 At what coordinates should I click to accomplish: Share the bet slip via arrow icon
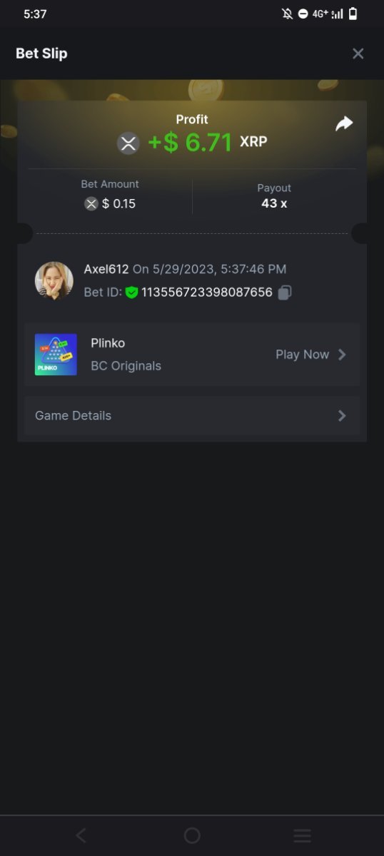(344, 124)
